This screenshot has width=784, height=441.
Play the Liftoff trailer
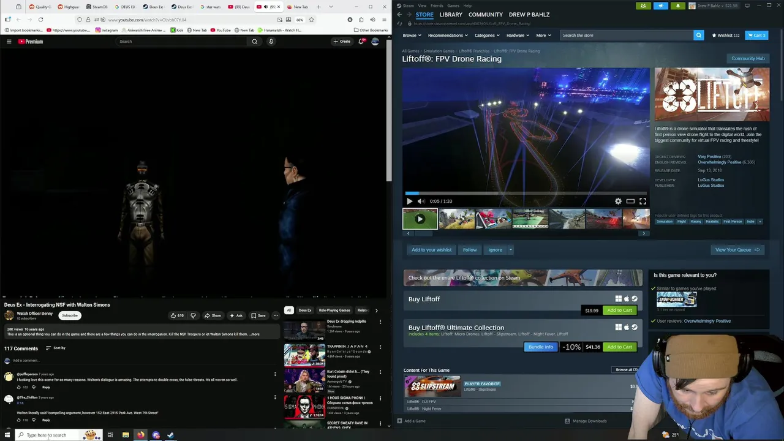409,201
